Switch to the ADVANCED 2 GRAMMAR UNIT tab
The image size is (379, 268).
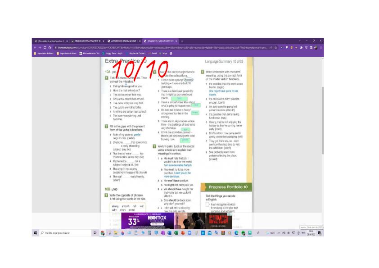coord(123,41)
